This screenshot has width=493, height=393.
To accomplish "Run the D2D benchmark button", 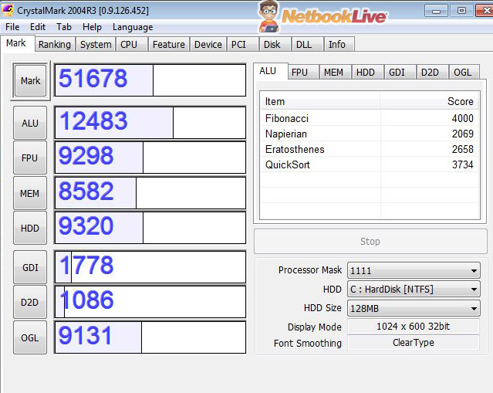I will 30,302.
